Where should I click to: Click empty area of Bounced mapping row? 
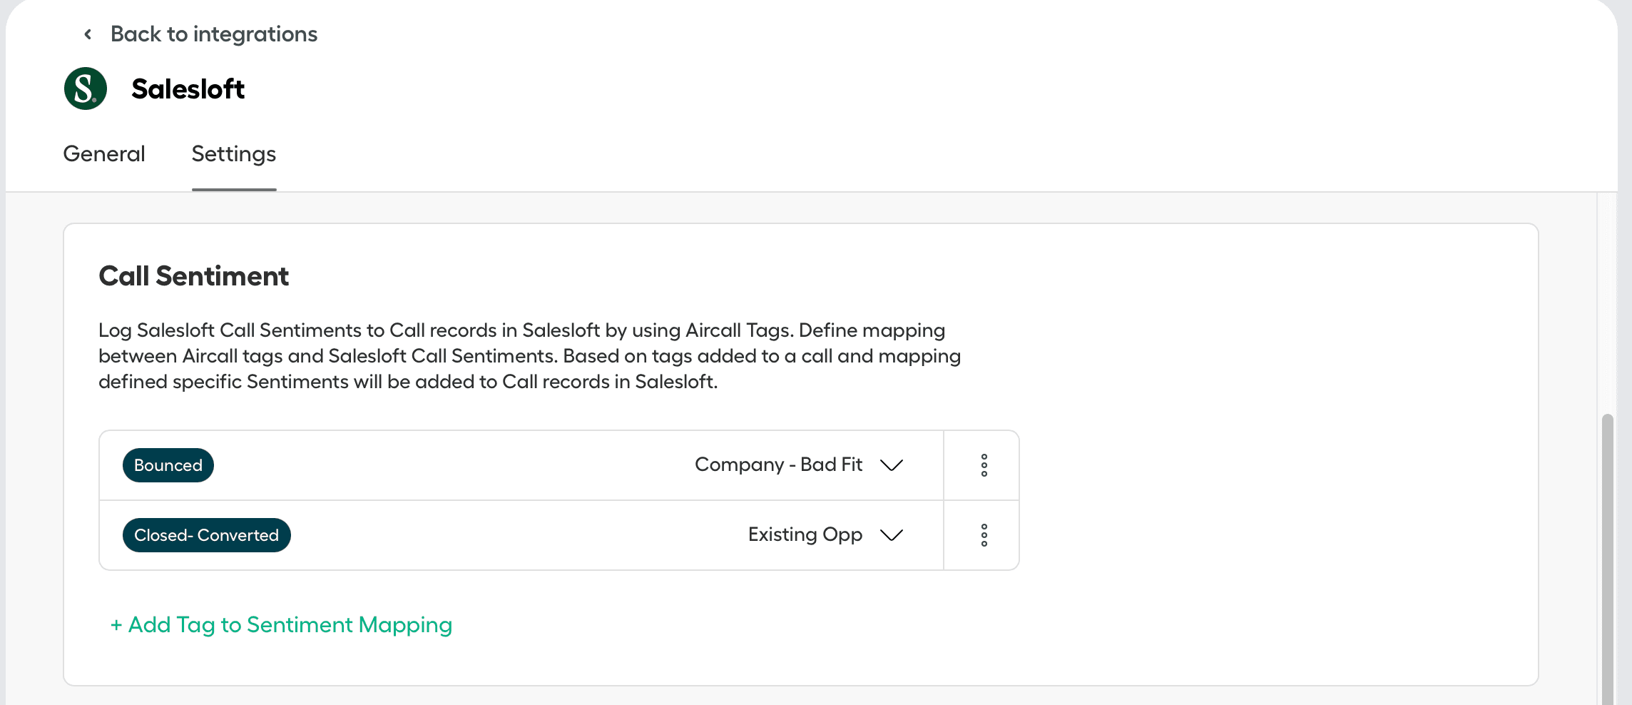[449, 465]
